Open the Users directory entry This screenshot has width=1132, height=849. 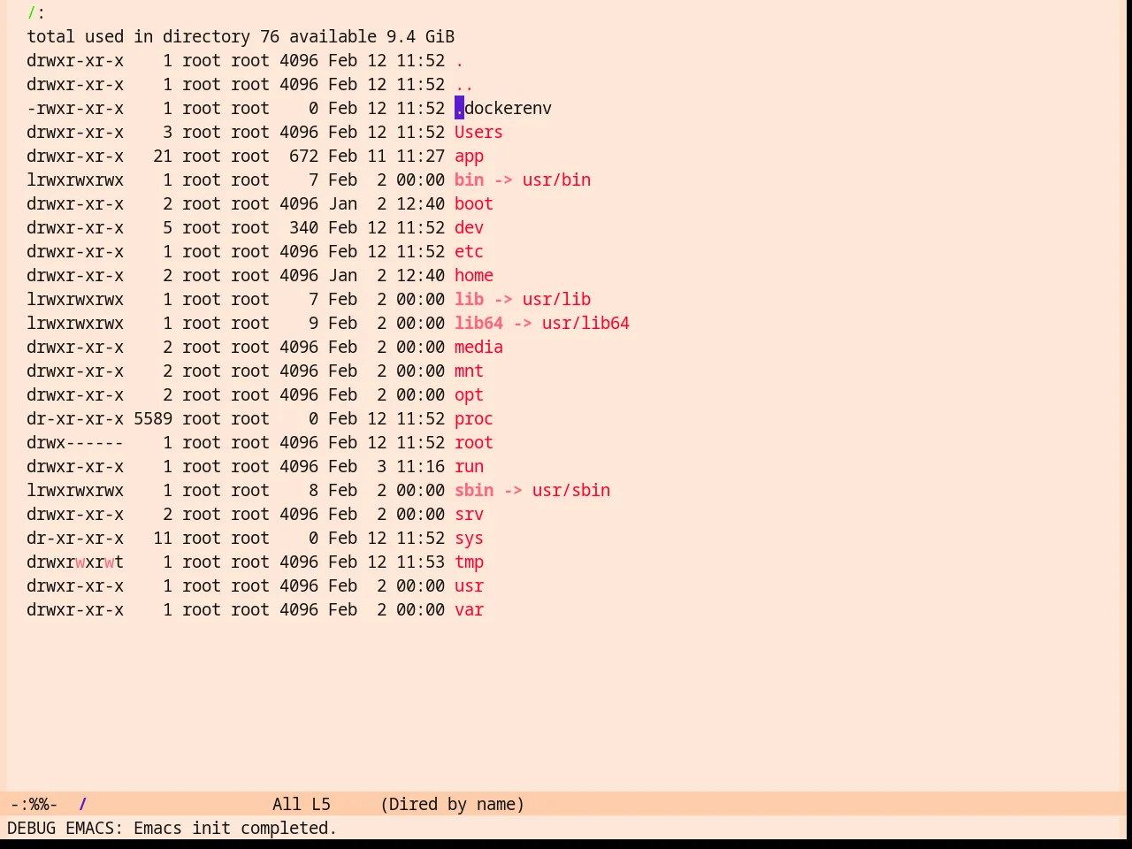[x=478, y=133]
